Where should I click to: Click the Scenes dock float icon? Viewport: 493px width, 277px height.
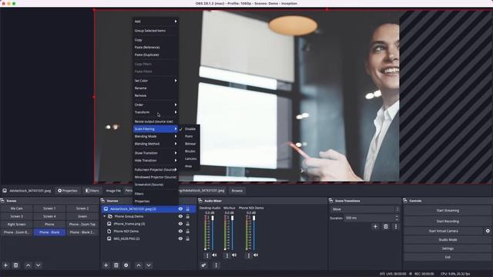(x=2, y=201)
